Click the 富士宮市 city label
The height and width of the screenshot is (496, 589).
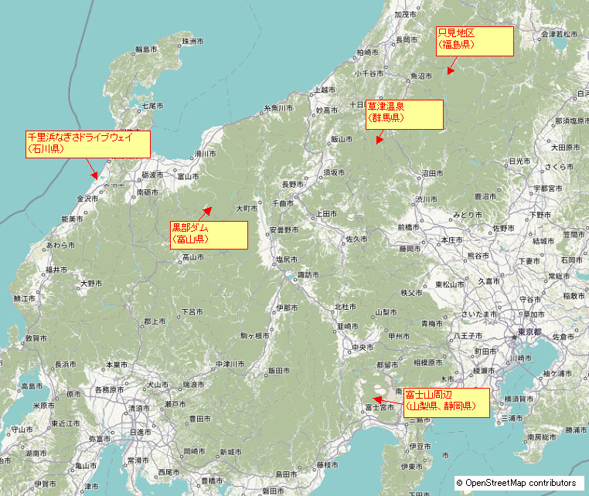click(x=380, y=409)
